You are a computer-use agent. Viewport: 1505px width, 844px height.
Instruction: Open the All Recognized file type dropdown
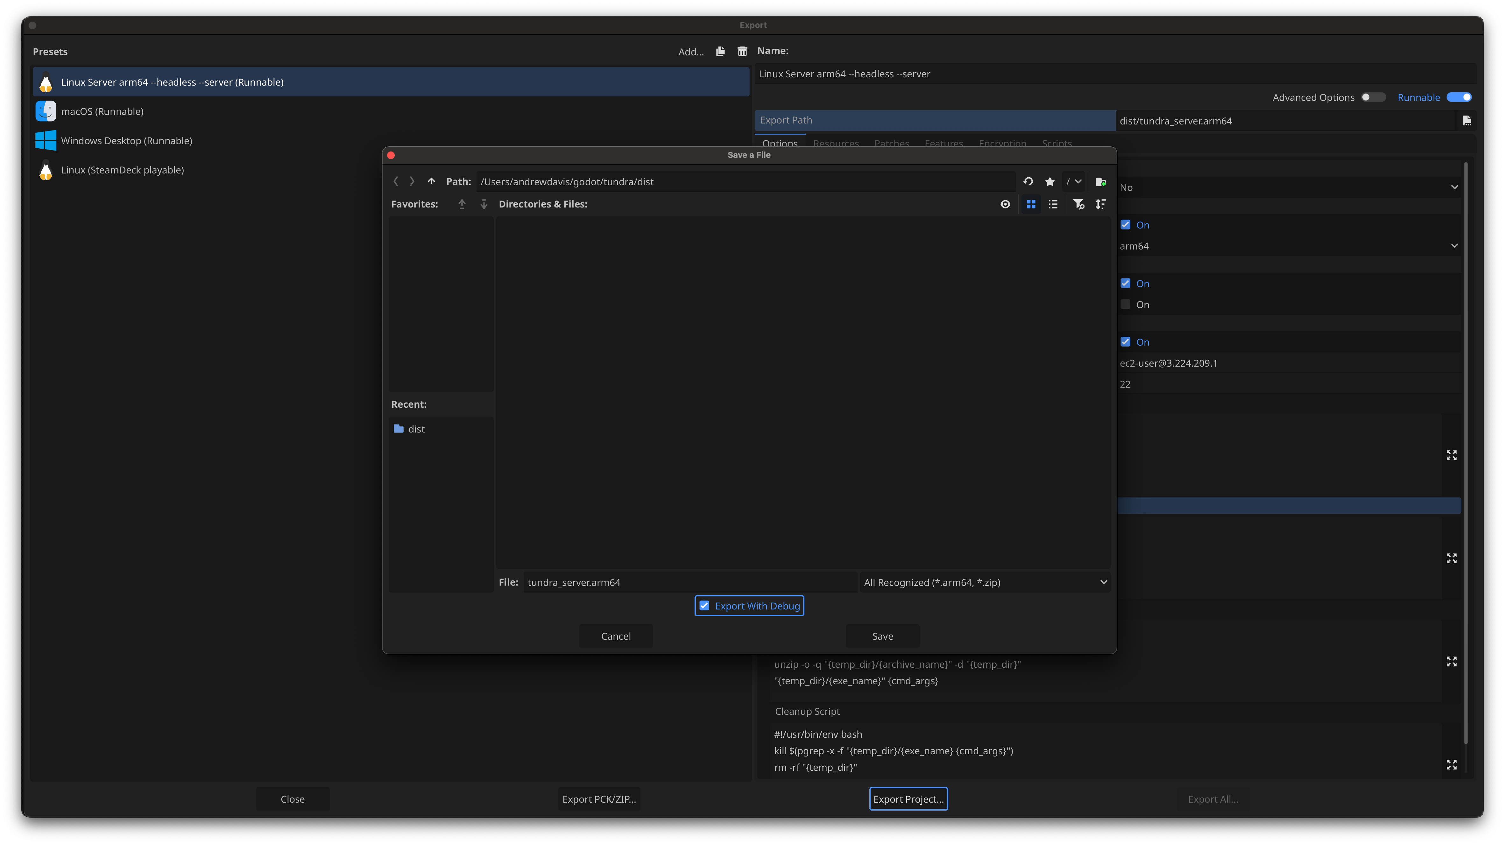point(985,582)
